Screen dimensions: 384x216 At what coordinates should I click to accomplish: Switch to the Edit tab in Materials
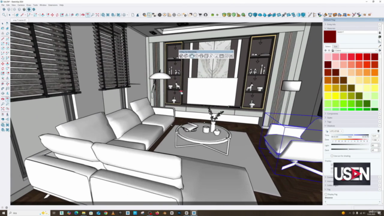tap(335, 46)
